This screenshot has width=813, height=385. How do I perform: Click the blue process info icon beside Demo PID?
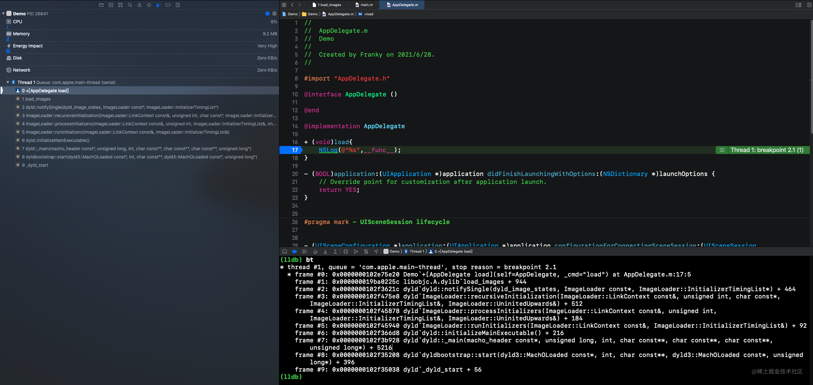coord(267,13)
